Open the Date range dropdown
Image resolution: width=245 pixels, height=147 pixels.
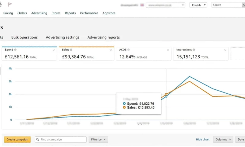(240, 140)
